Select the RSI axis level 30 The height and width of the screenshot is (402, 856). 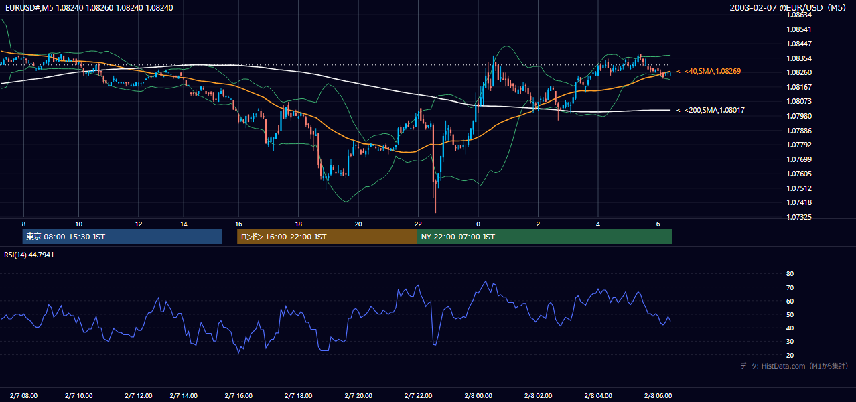790,342
